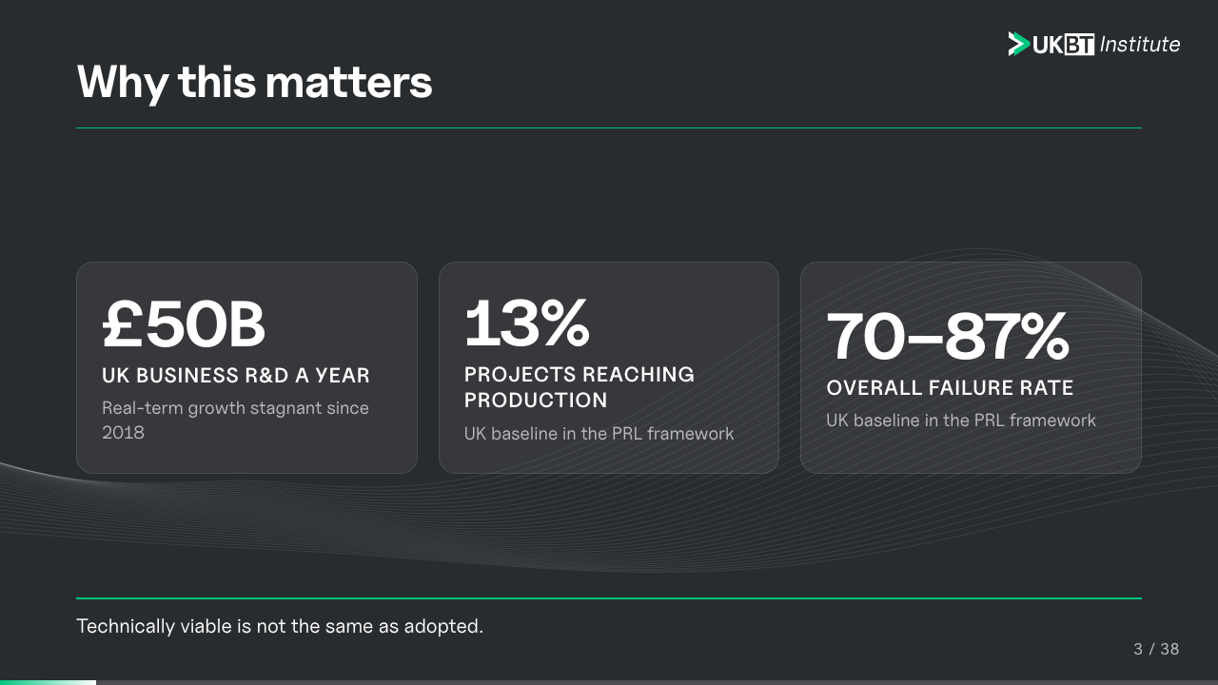Select the 'Why this matters' slide title

point(254,82)
